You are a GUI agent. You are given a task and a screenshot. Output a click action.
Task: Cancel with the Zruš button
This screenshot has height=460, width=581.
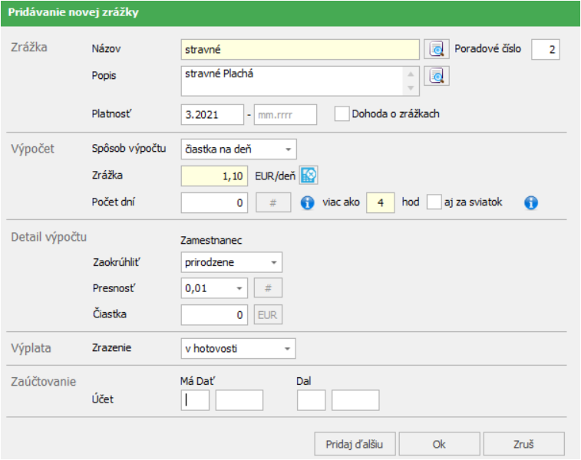pyautogui.click(x=523, y=444)
